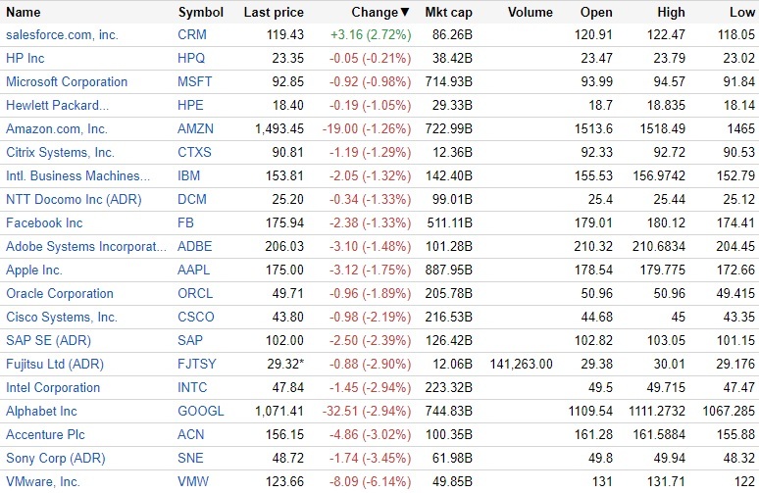The height and width of the screenshot is (493, 759).
Task: Sort by the High column header
Action: coord(672,13)
